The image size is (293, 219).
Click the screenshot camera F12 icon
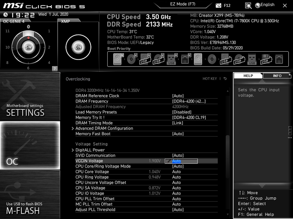(x=218, y=6)
